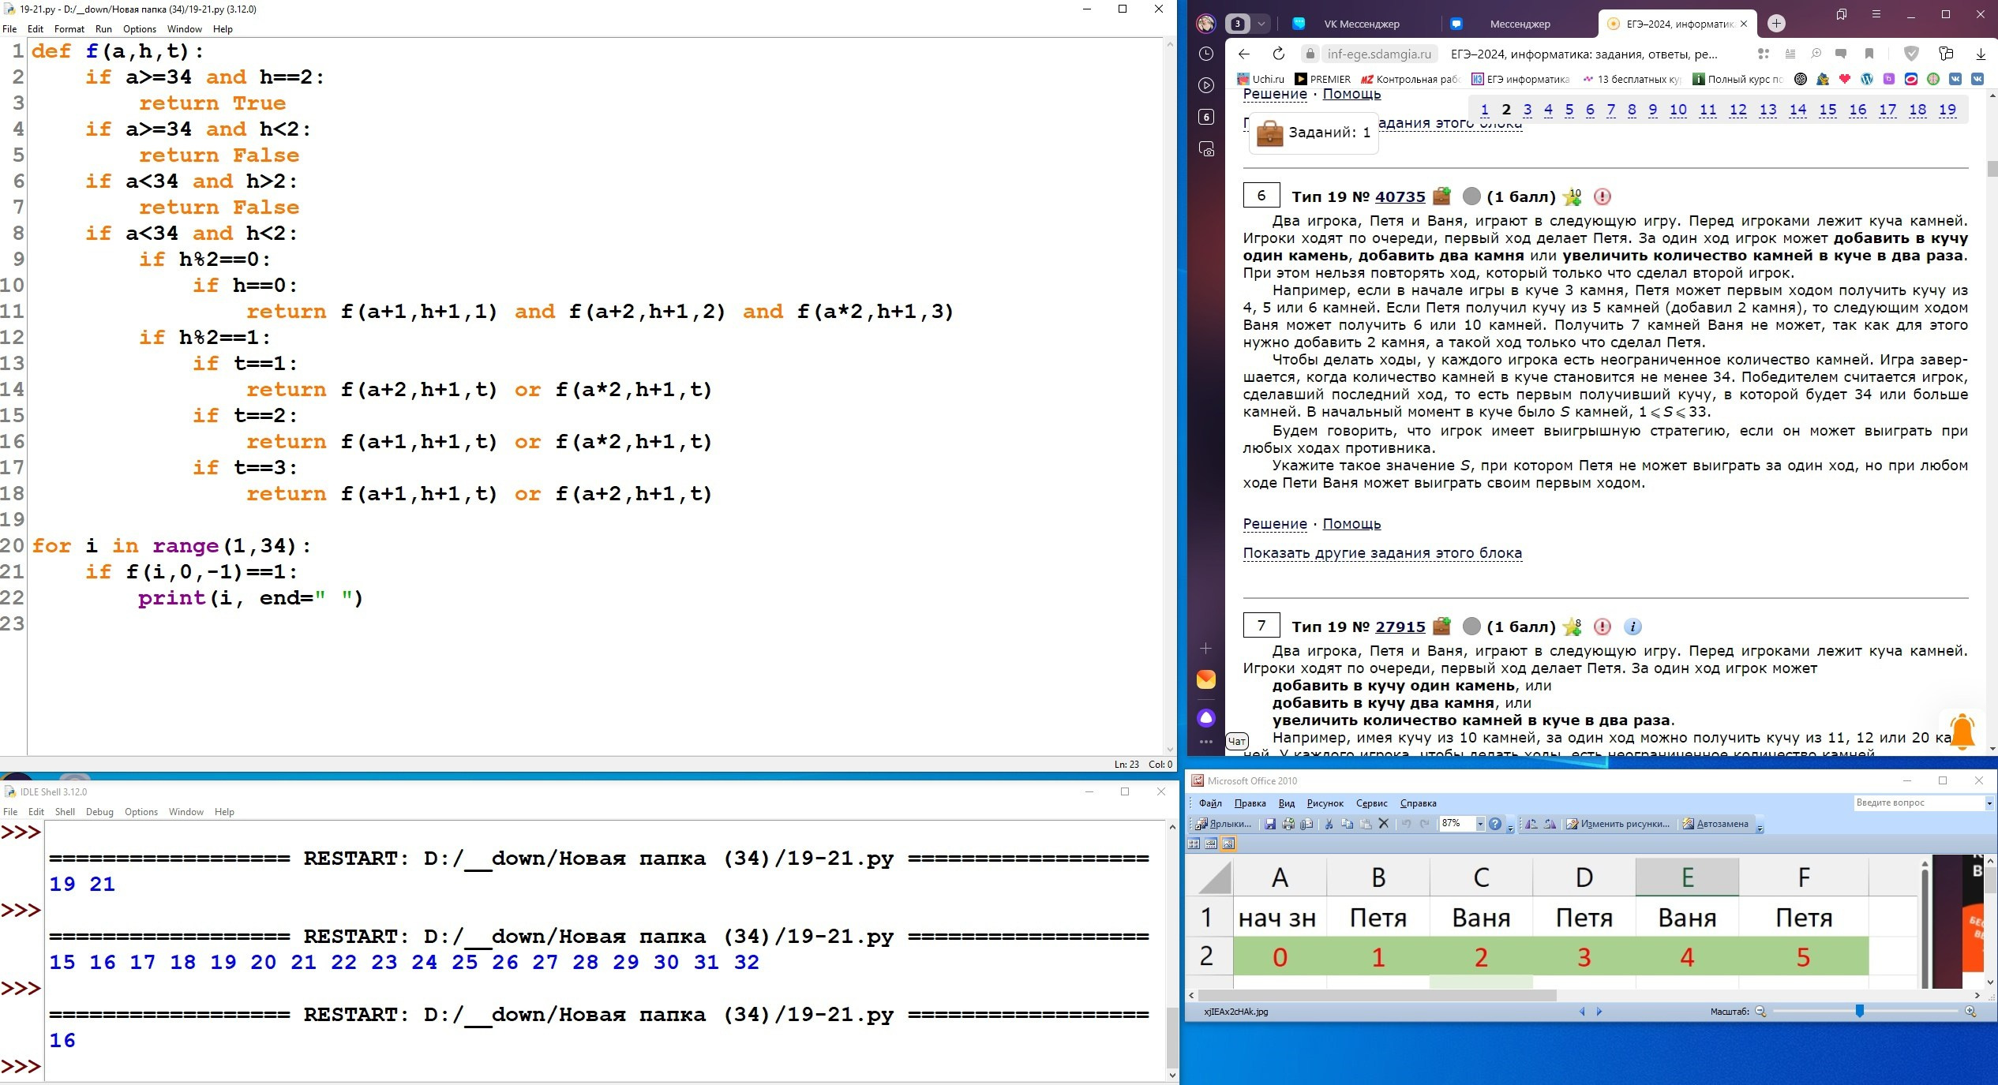Viewport: 1998px width, 1085px height.
Task: Click the Cut scissors icon
Action: pyautogui.click(x=1329, y=824)
